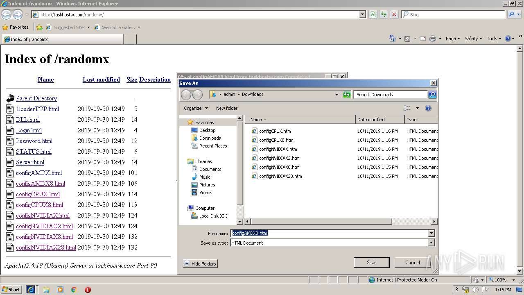
Task: Toggle the compatibility view icon in address bar
Action: point(373,14)
